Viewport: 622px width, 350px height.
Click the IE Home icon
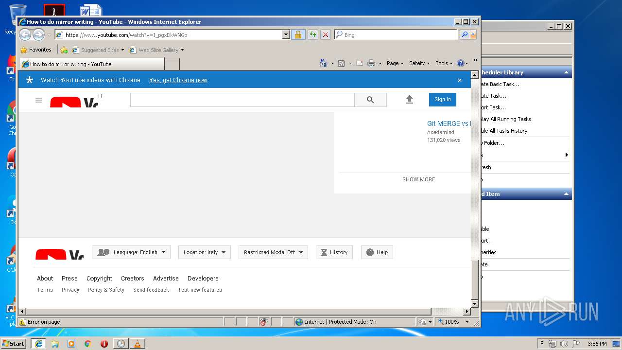coord(324,63)
